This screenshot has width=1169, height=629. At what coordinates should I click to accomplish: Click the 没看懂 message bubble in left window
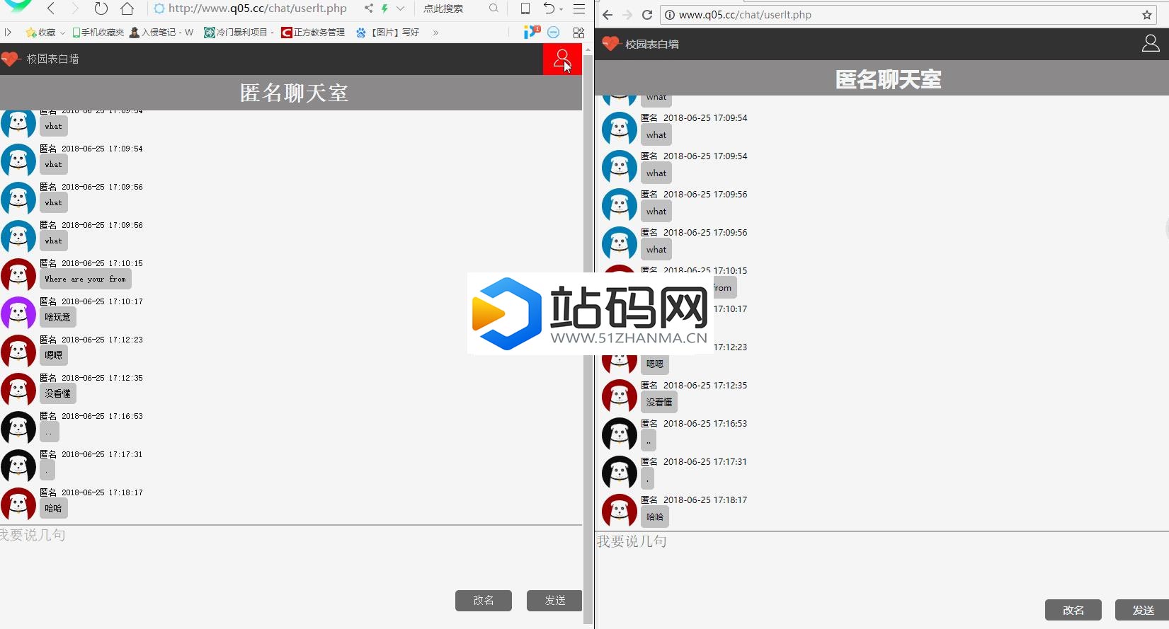click(58, 393)
